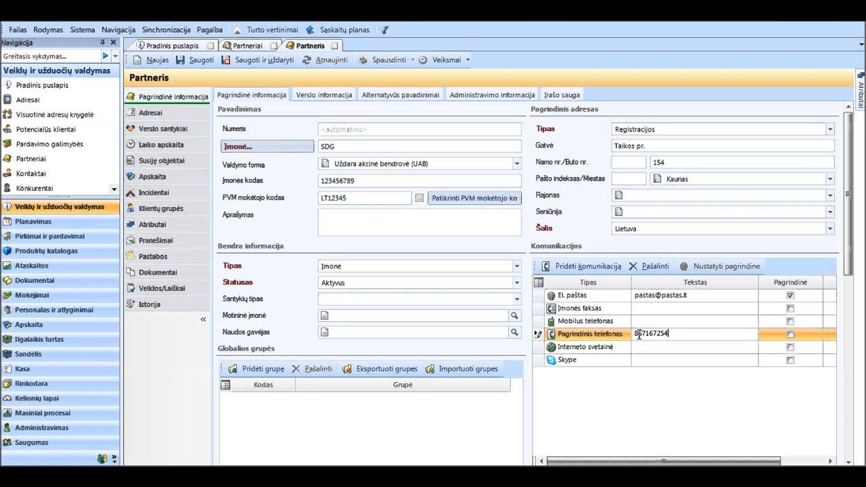
Task: Click the magnifier next to Naudos gavėjas
Action: 515,332
